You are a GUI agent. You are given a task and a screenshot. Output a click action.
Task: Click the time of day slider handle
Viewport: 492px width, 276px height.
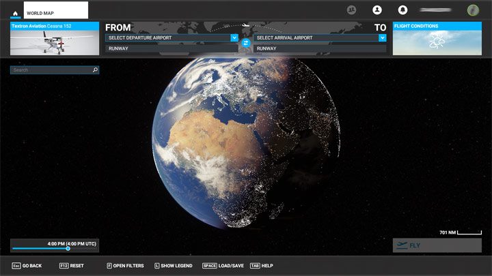pos(68,249)
